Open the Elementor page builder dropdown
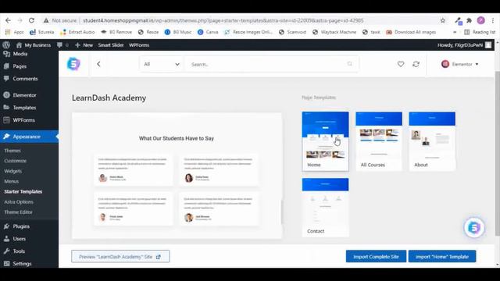Image resolution: width=500 pixels, height=281 pixels. tap(460, 64)
